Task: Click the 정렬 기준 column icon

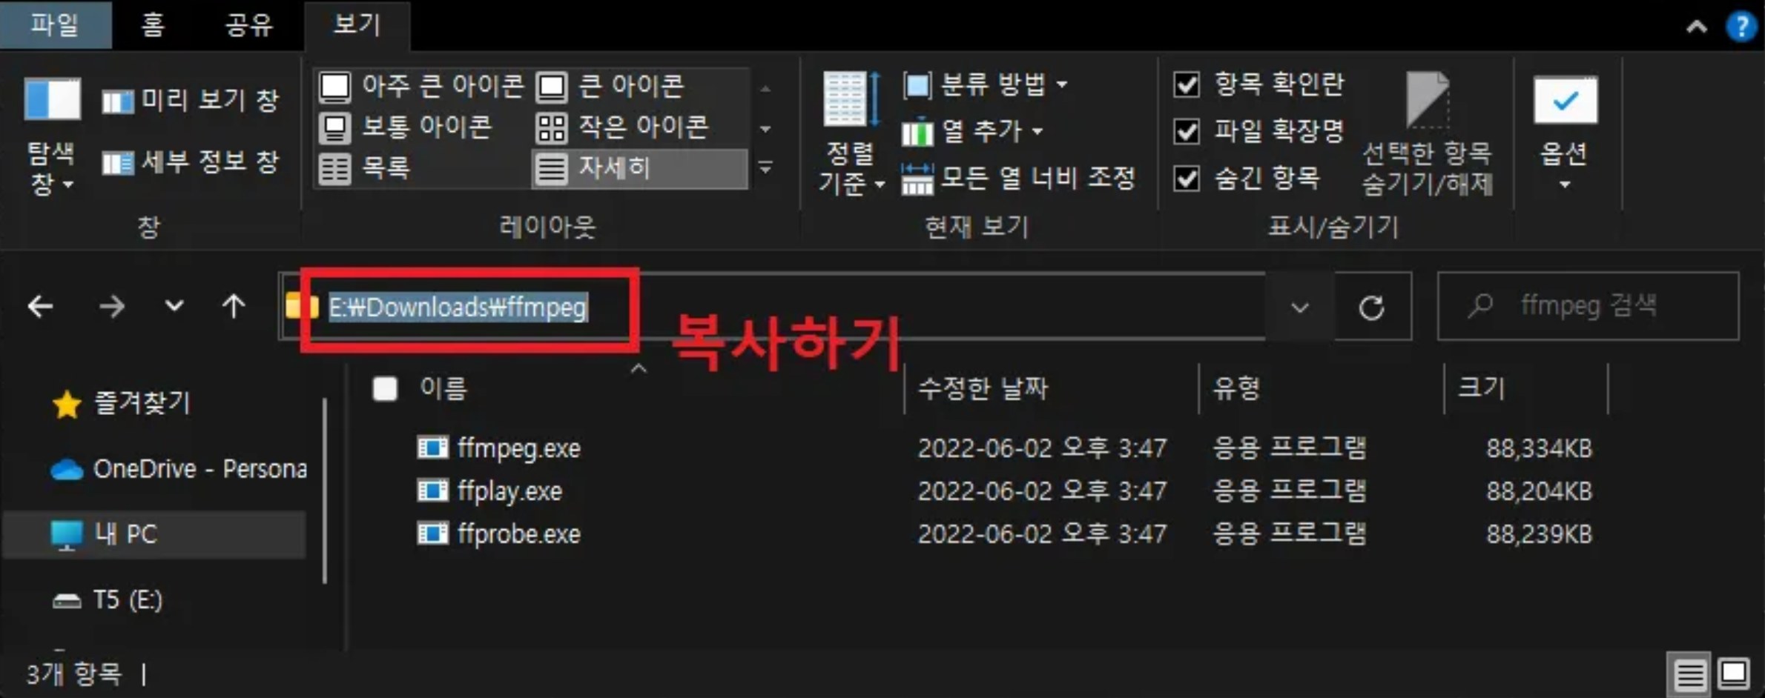Action: click(x=851, y=100)
